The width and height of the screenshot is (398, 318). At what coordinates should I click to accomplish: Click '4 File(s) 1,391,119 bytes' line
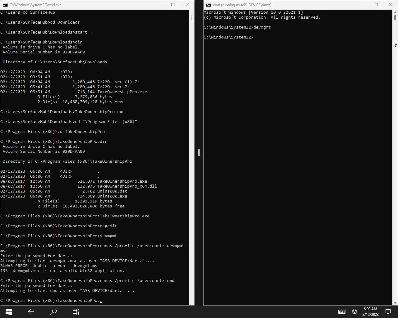coord(75,201)
